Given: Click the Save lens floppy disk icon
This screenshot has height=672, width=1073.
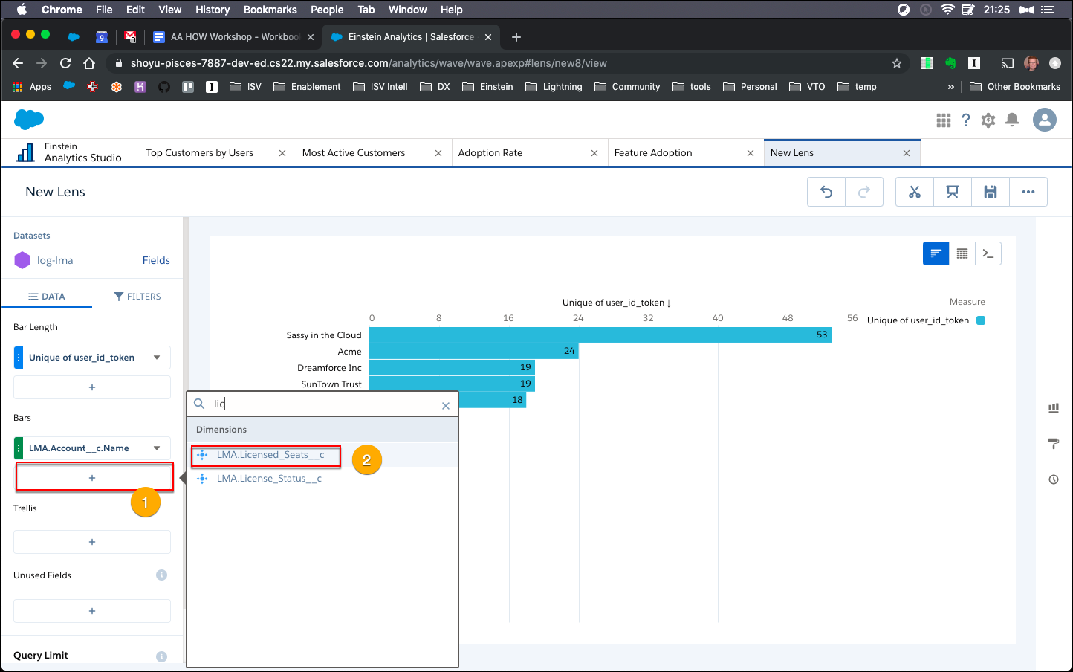Looking at the screenshot, I should (x=991, y=192).
